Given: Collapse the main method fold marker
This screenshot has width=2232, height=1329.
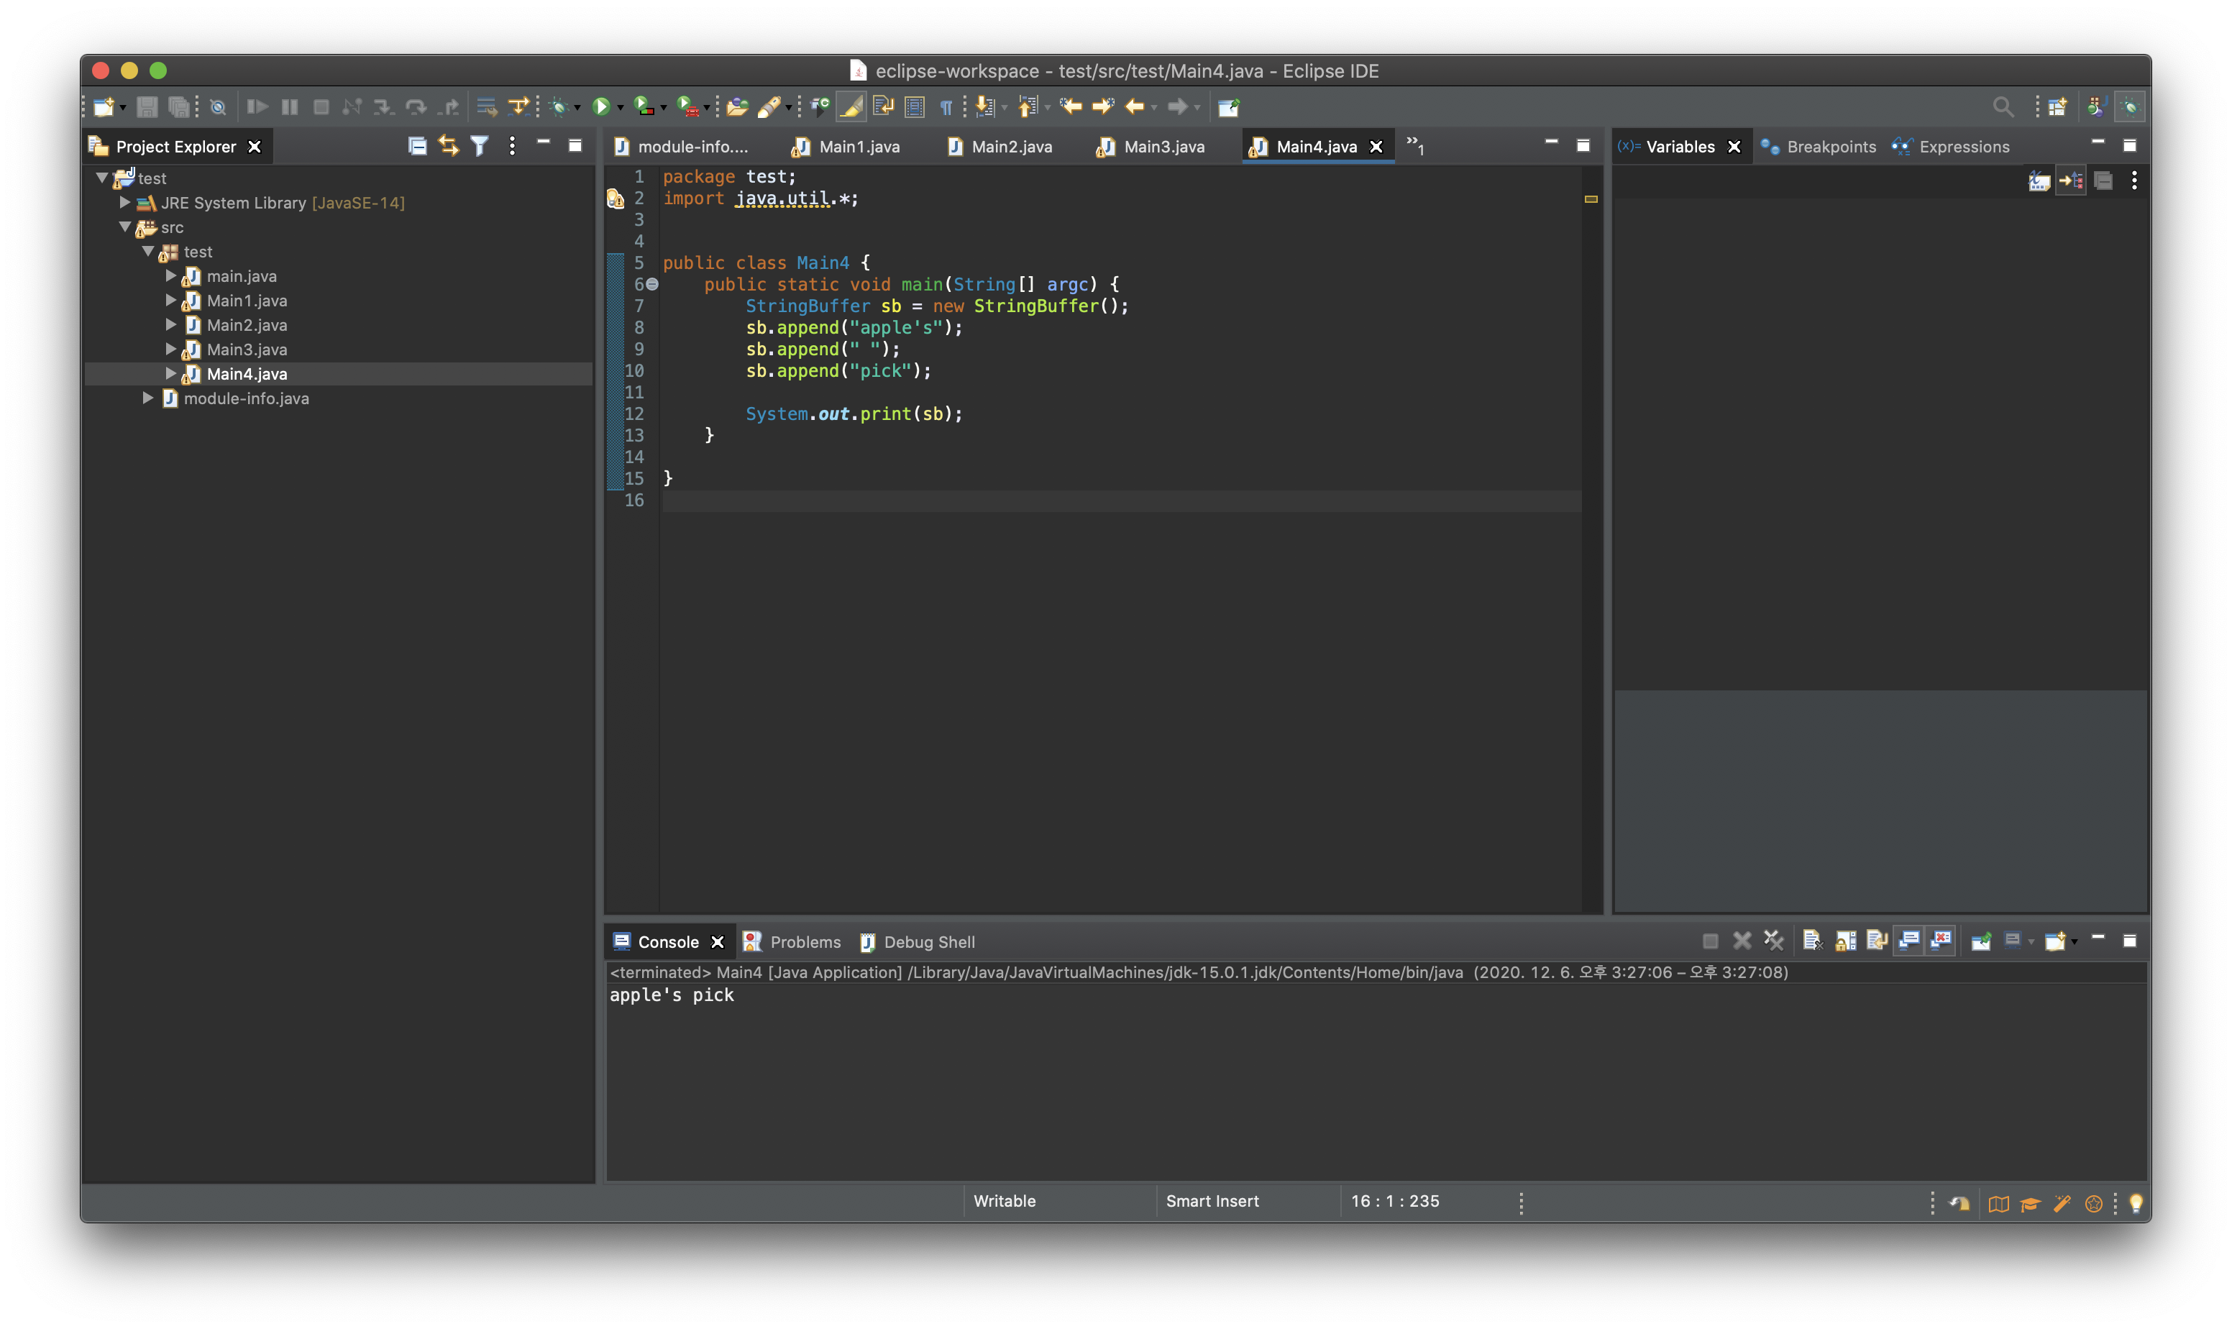Looking at the screenshot, I should [x=653, y=284].
